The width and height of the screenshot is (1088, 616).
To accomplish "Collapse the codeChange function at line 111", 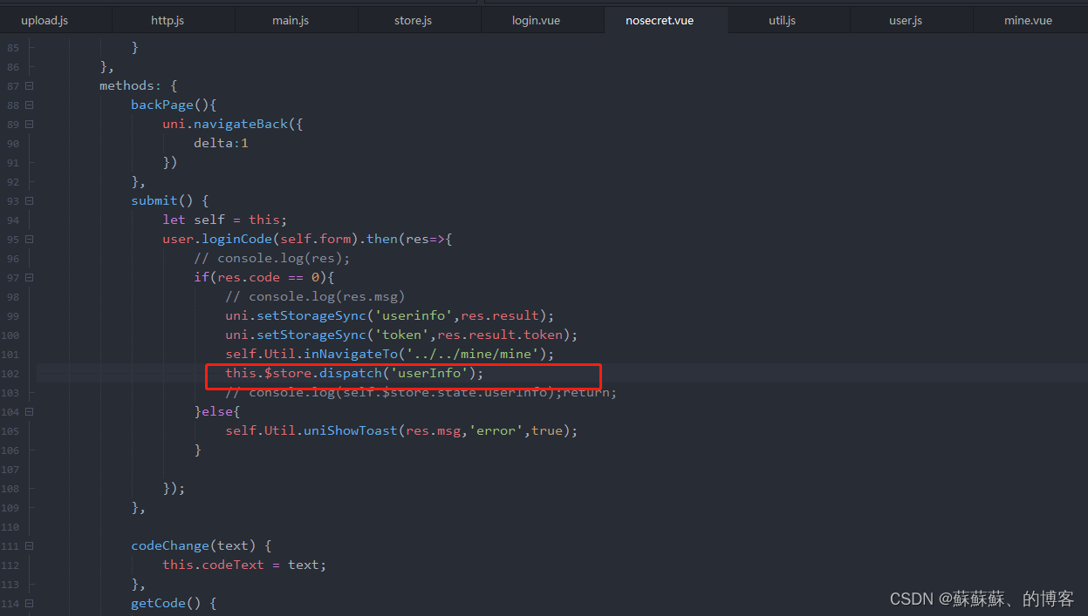I will [30, 545].
